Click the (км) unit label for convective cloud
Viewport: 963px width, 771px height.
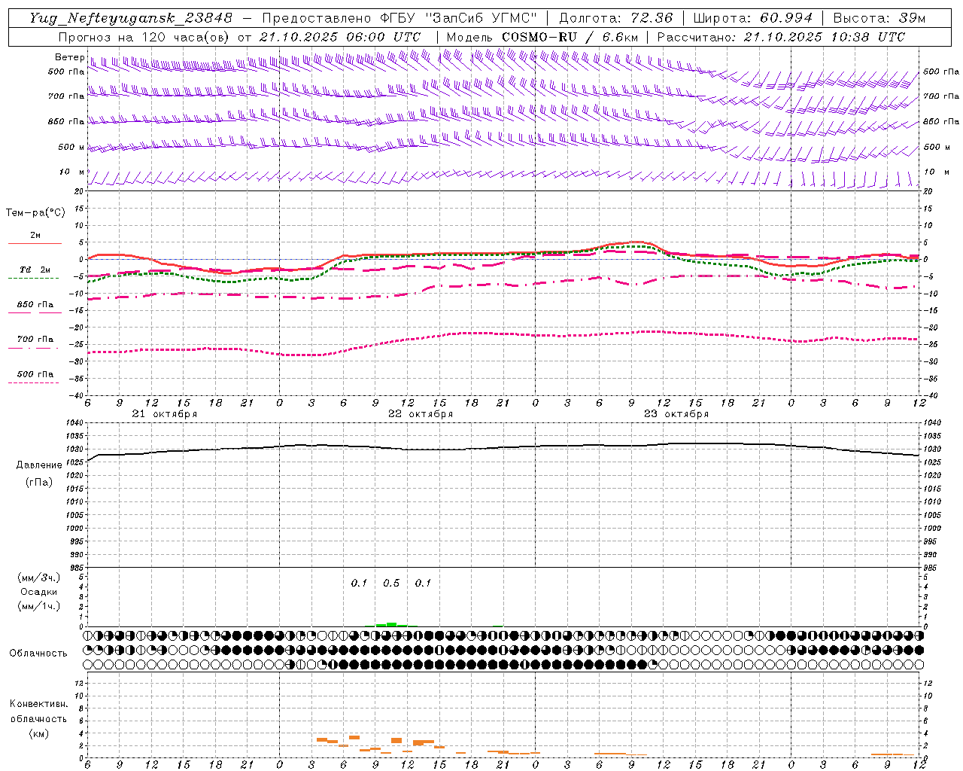pyautogui.click(x=38, y=733)
